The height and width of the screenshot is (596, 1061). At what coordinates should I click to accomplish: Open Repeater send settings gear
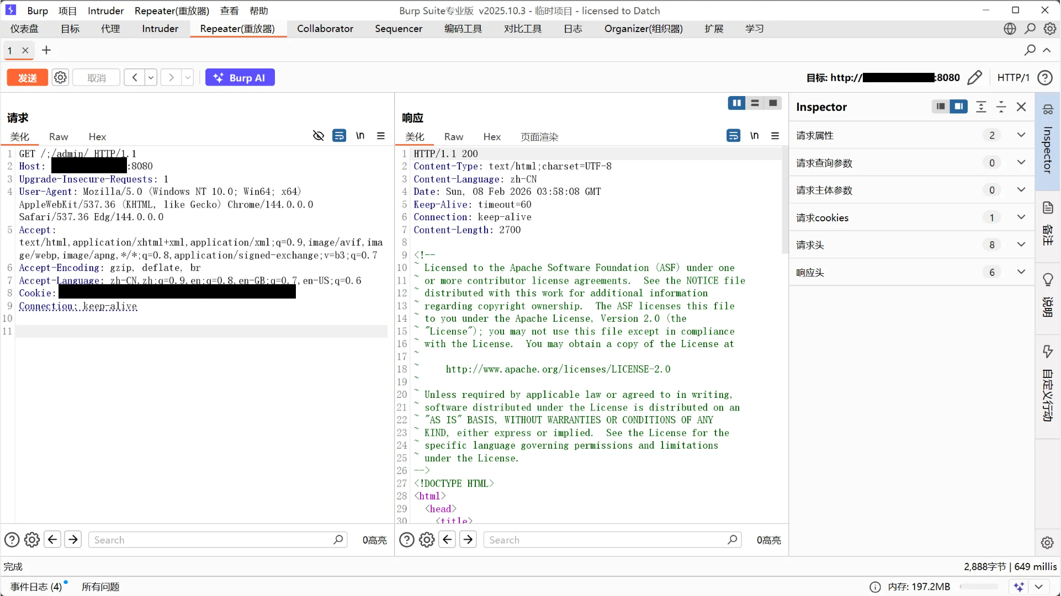tap(60, 78)
